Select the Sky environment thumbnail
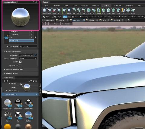This screenshot has height=129, width=145. [18, 115]
